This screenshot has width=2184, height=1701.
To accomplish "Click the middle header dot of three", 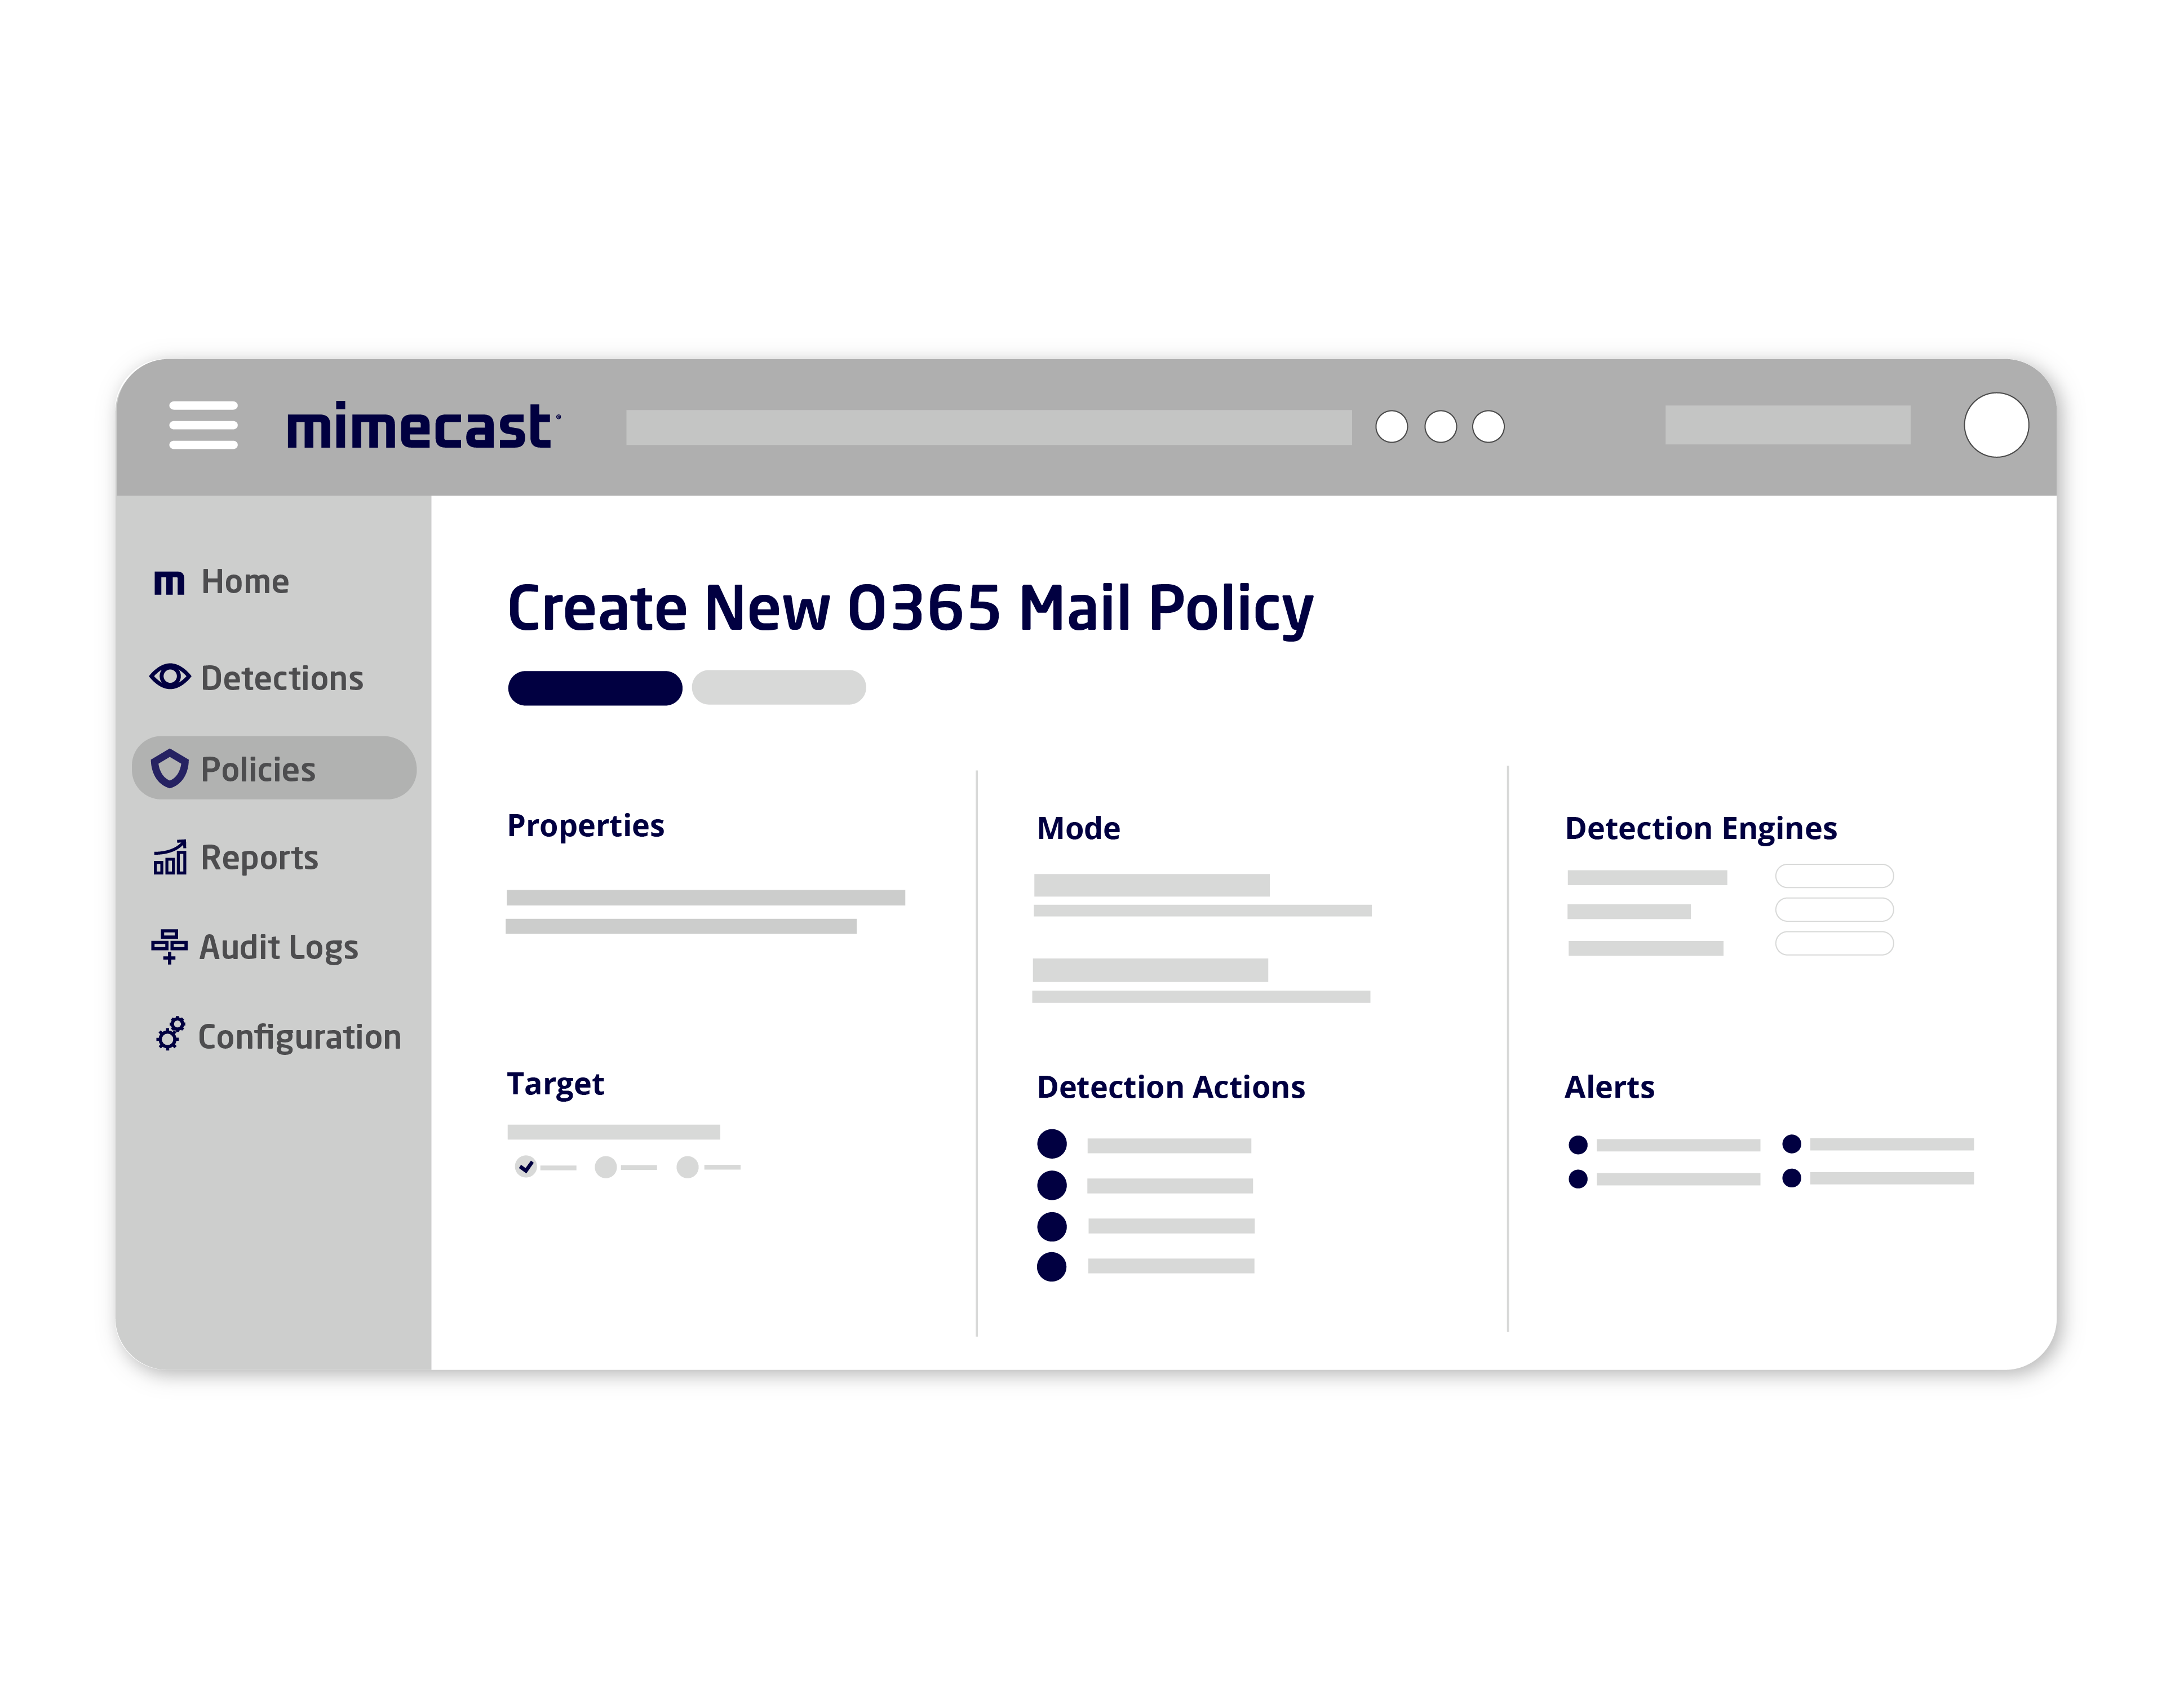I will tap(1440, 427).
